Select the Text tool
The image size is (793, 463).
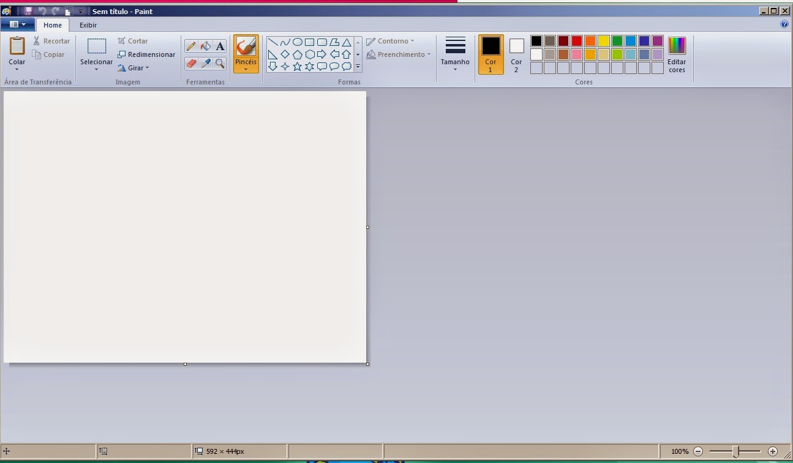tap(220, 46)
